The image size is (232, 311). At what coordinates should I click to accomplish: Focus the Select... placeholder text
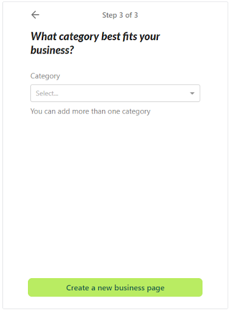pos(47,94)
